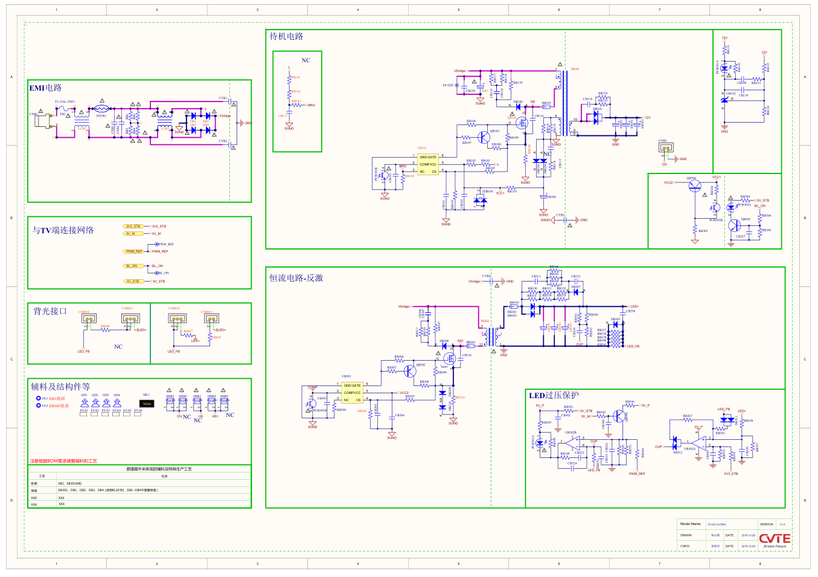
Task: Click the QB304 transistor symbol
Action: tap(694, 185)
